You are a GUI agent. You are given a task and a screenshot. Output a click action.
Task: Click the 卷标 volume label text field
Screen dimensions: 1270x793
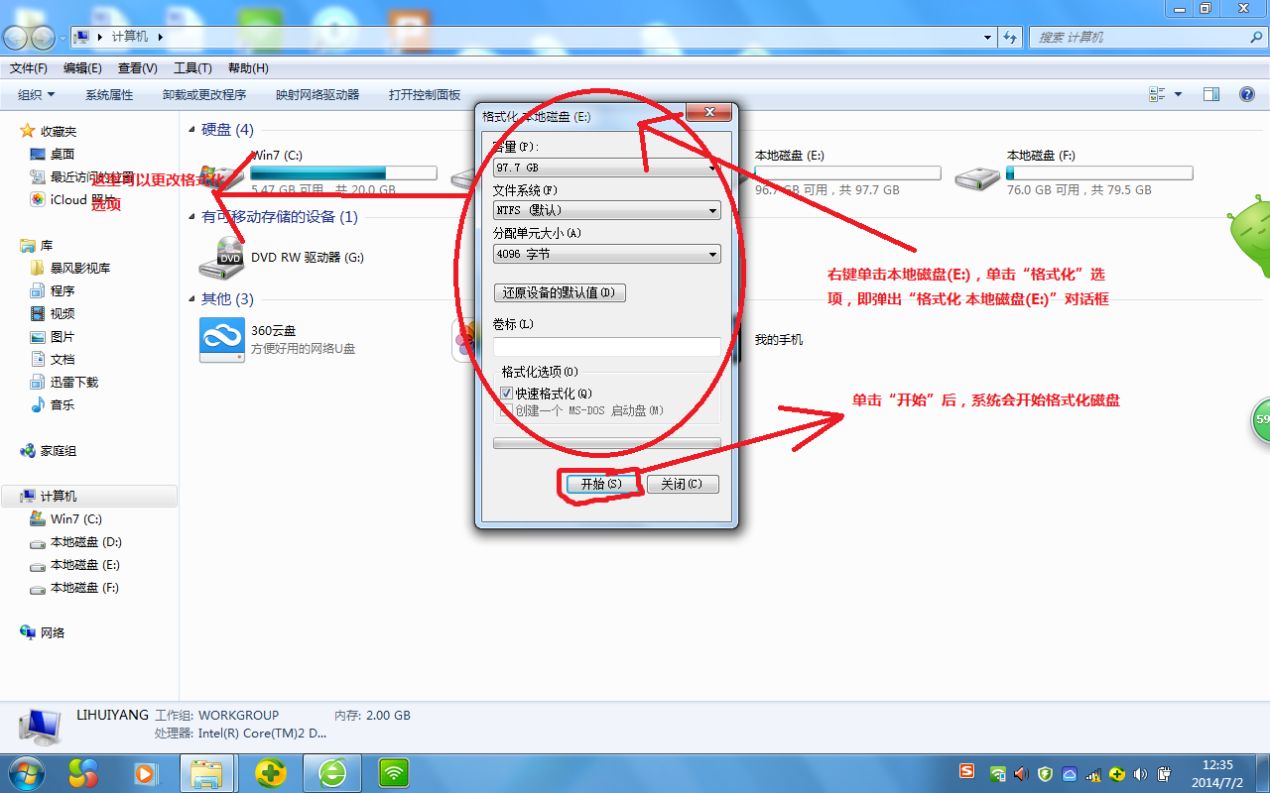[x=606, y=347]
